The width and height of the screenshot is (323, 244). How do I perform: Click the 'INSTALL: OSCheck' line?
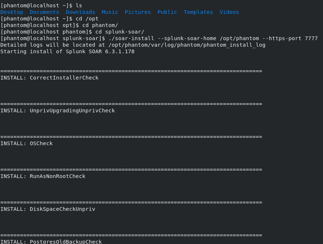27,143
